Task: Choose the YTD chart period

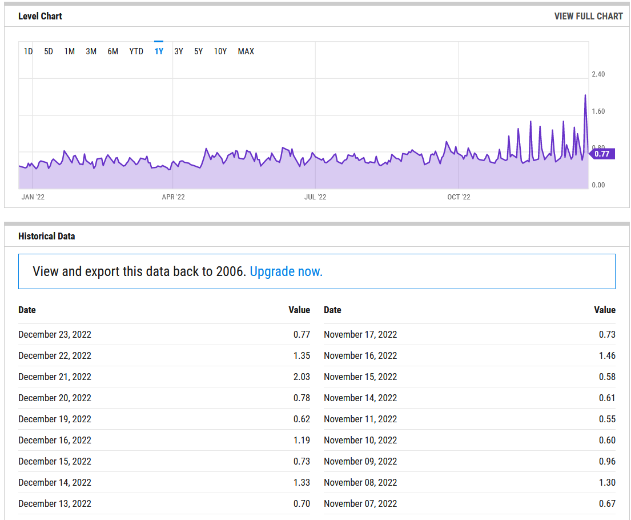Action: (136, 51)
